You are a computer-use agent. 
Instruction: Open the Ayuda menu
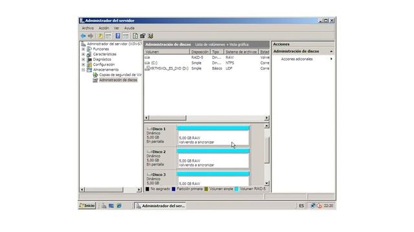point(129,28)
